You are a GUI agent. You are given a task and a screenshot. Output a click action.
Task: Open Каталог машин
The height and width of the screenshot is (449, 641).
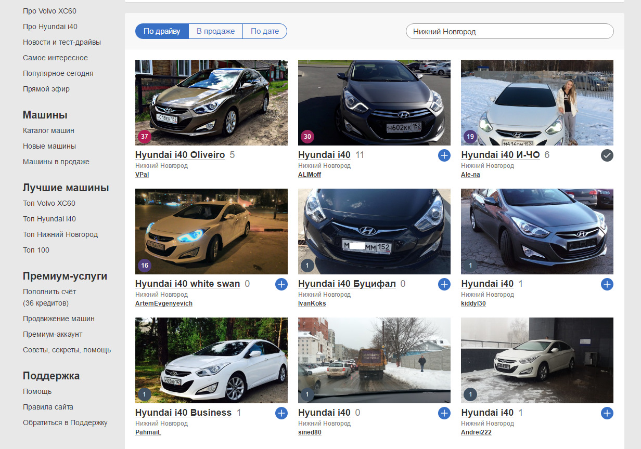click(x=48, y=130)
